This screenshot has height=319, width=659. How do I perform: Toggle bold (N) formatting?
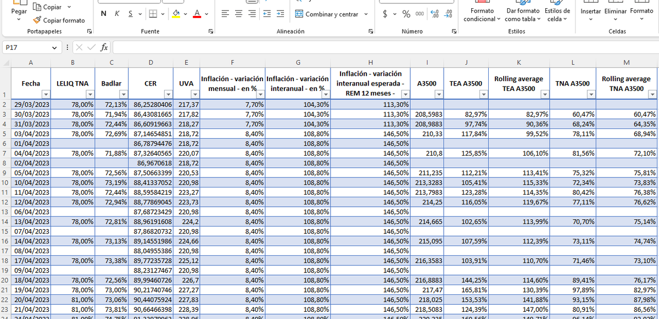[x=103, y=14]
